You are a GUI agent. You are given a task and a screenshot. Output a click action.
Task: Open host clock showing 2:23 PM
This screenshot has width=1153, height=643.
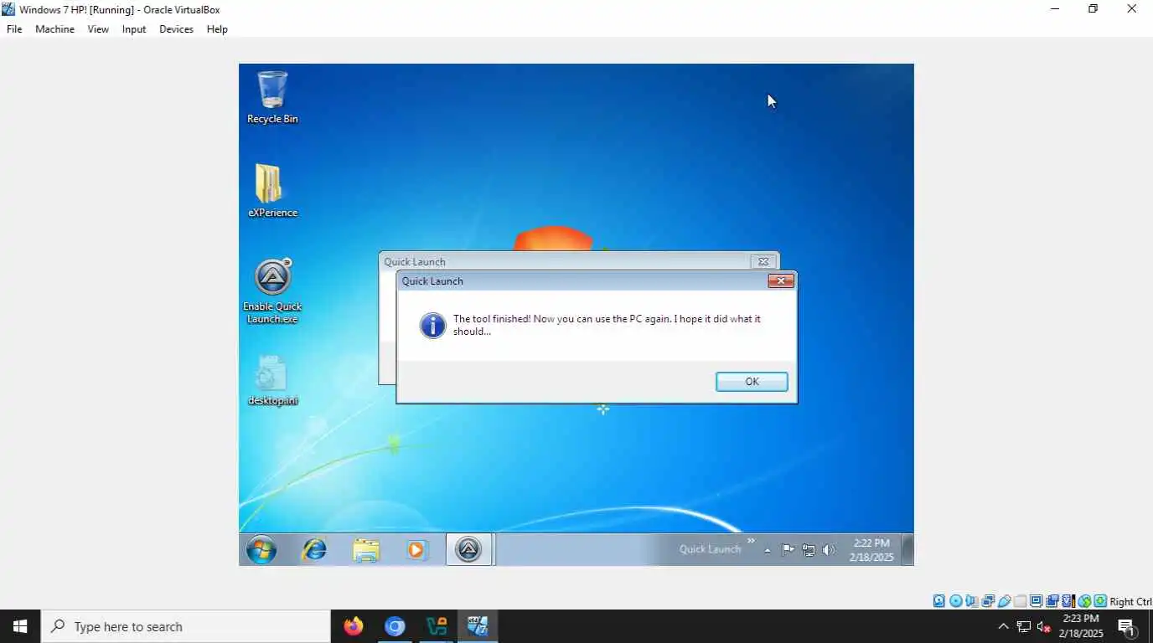click(1080, 626)
